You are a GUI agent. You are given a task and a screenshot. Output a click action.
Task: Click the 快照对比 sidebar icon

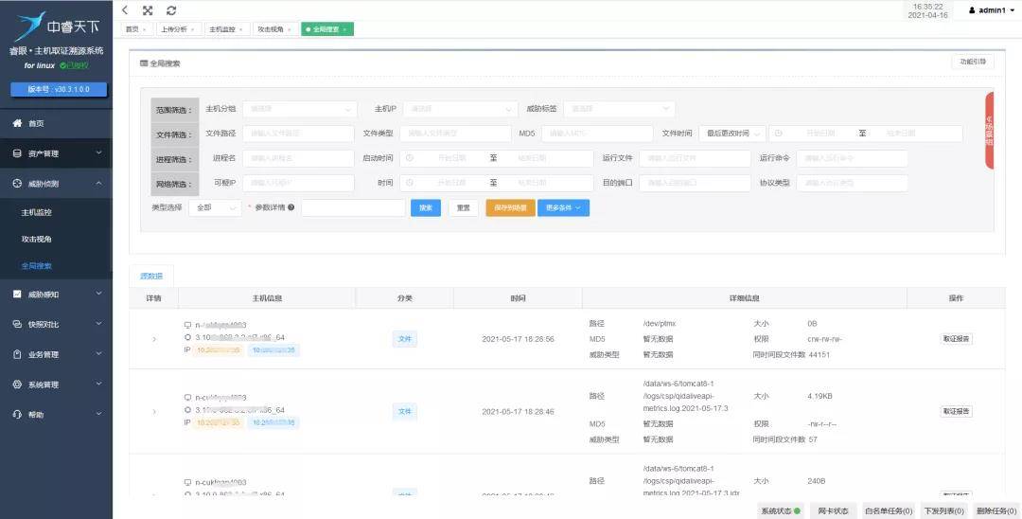(17, 324)
